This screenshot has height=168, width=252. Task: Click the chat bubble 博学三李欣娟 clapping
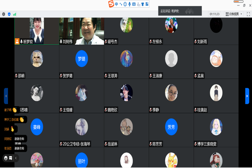coord(14,119)
